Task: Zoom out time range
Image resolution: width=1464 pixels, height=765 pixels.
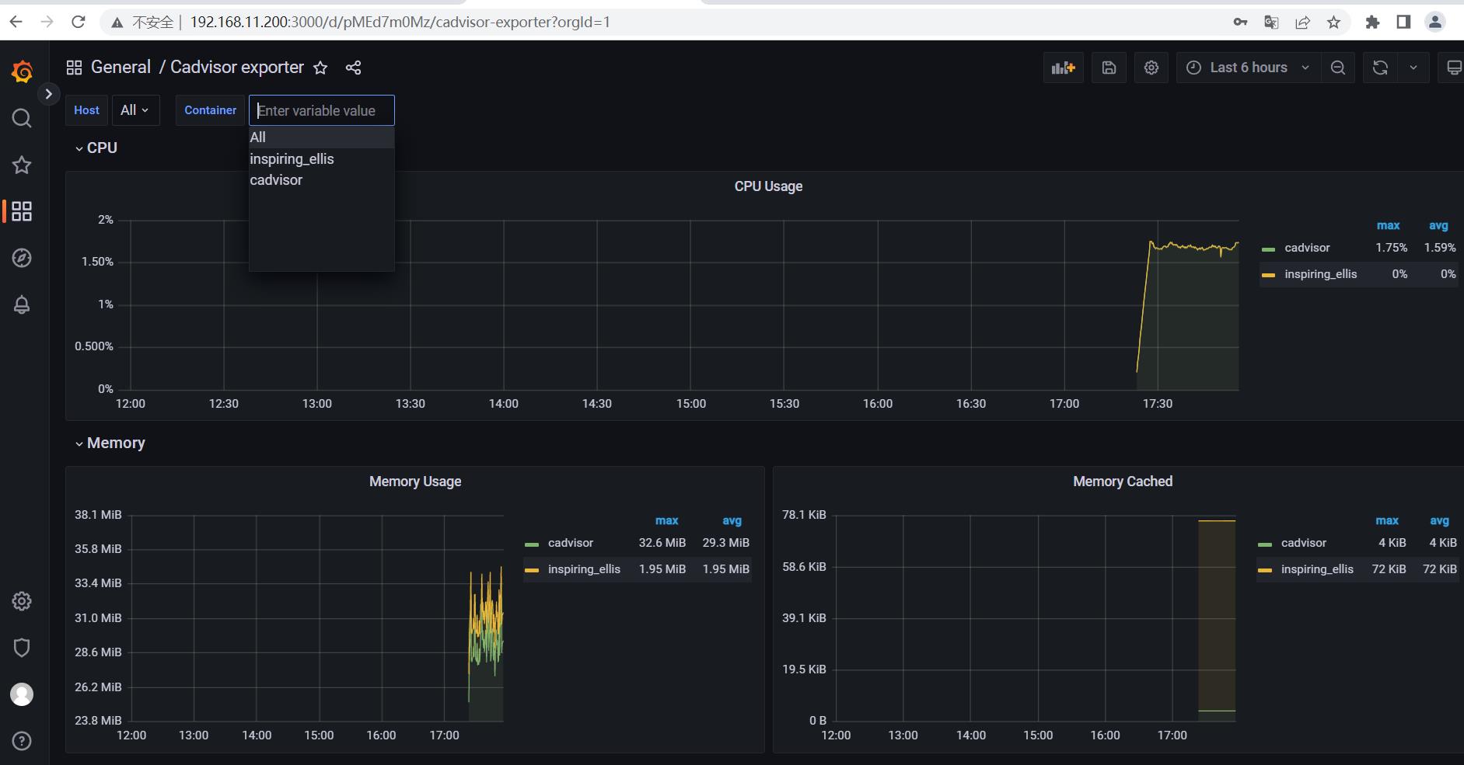Action: [x=1338, y=68]
